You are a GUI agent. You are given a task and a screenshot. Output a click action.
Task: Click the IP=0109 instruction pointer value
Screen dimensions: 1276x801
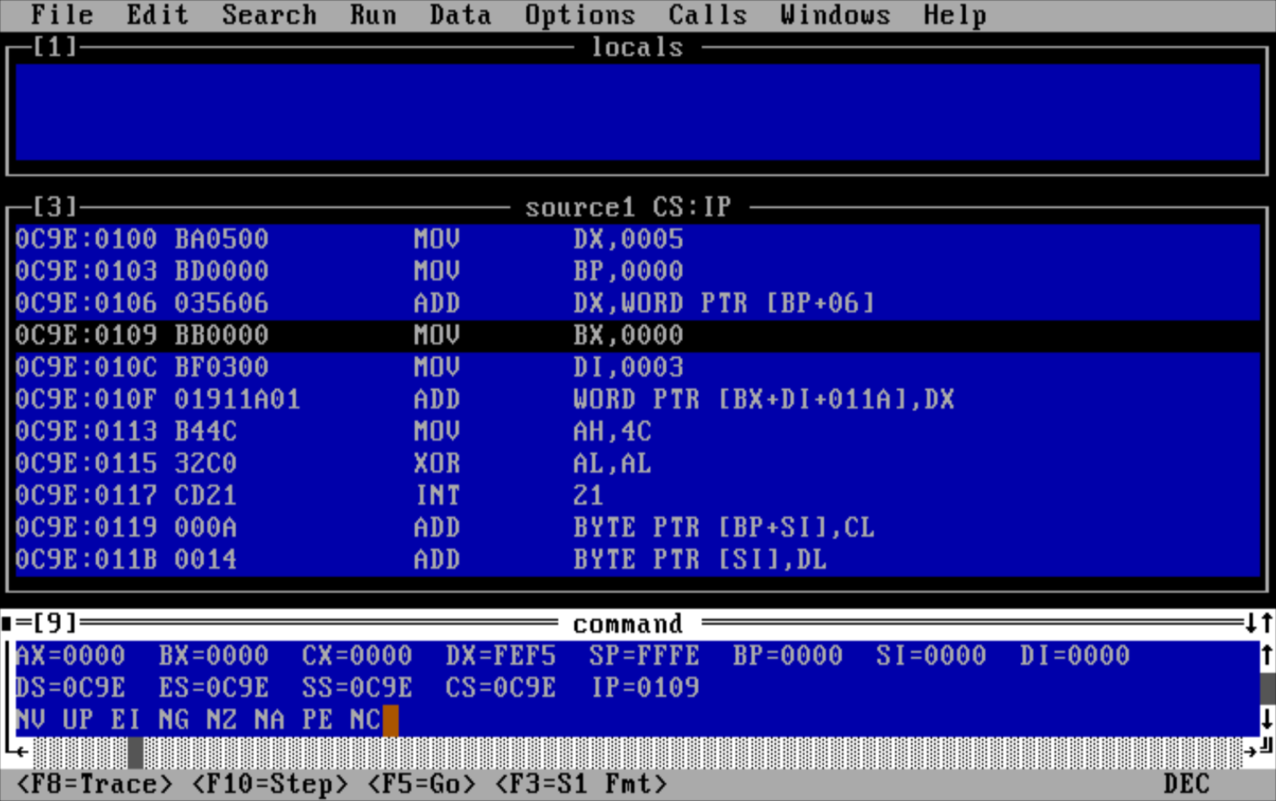coord(645,687)
